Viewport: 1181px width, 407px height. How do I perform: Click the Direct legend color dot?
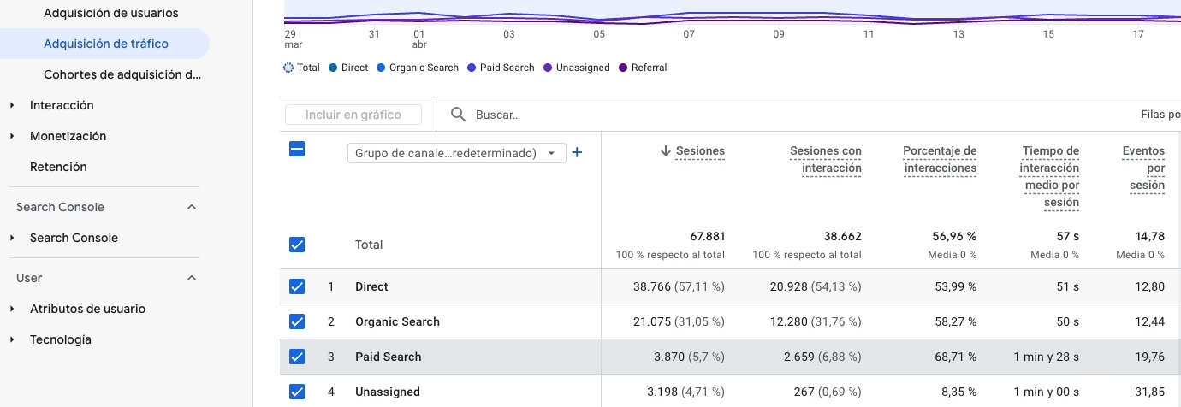333,68
